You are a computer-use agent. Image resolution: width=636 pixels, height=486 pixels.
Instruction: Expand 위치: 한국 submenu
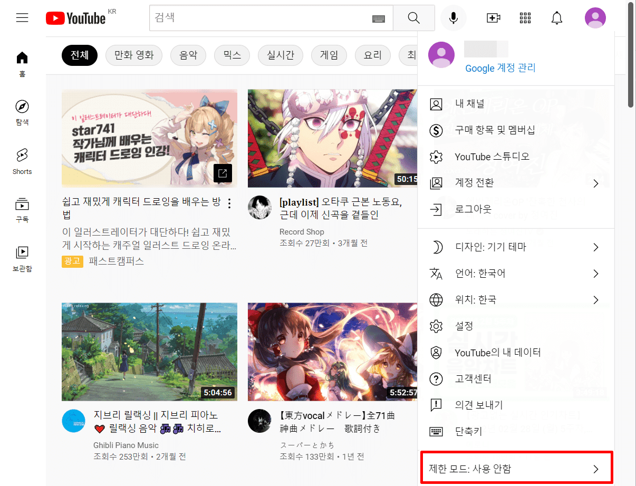click(x=516, y=300)
